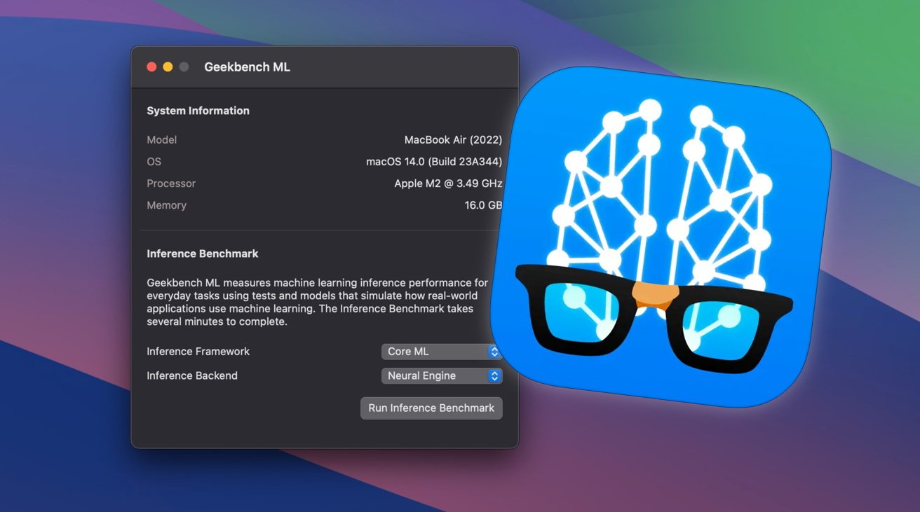920x512 pixels.
Task: Click the Apple M2 processor value
Action: pyautogui.click(x=447, y=184)
